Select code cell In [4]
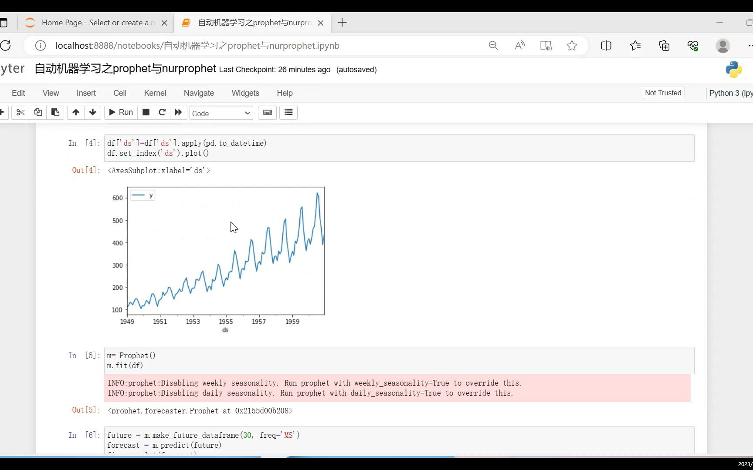This screenshot has height=470, width=753. [x=399, y=148]
